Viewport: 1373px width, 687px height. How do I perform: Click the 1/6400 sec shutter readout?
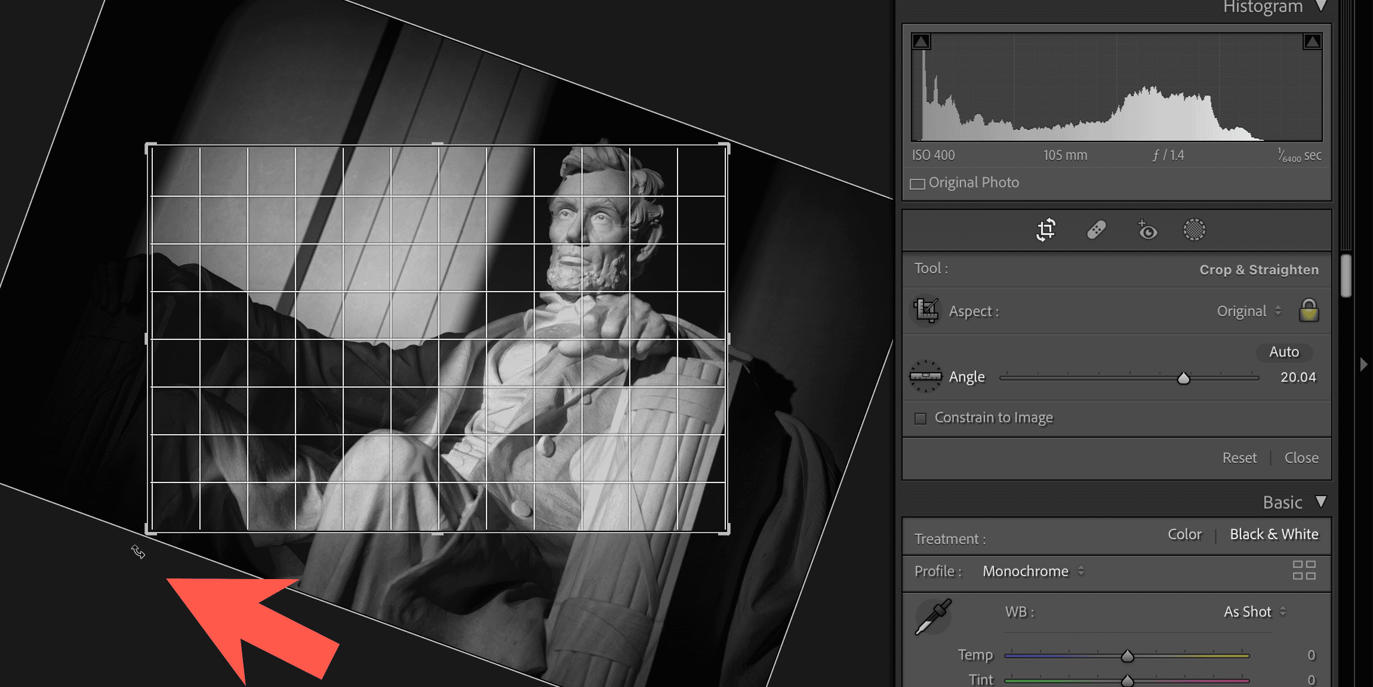click(x=1300, y=156)
